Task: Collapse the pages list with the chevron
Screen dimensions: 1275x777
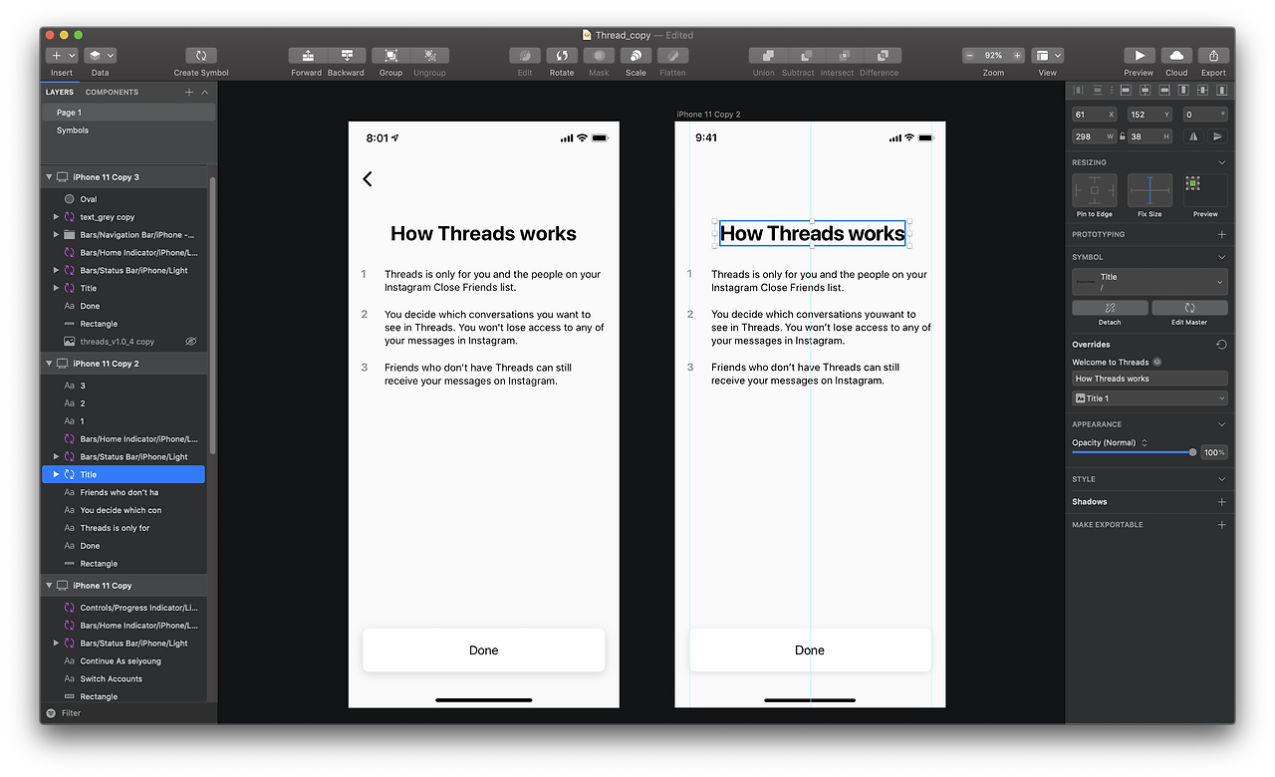Action: (x=205, y=93)
